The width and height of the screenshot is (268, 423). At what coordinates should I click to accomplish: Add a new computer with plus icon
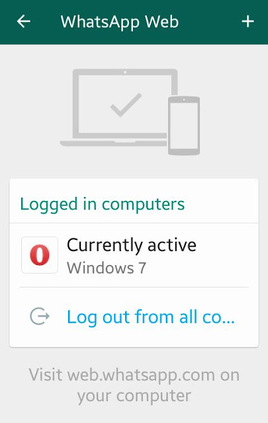tap(247, 22)
